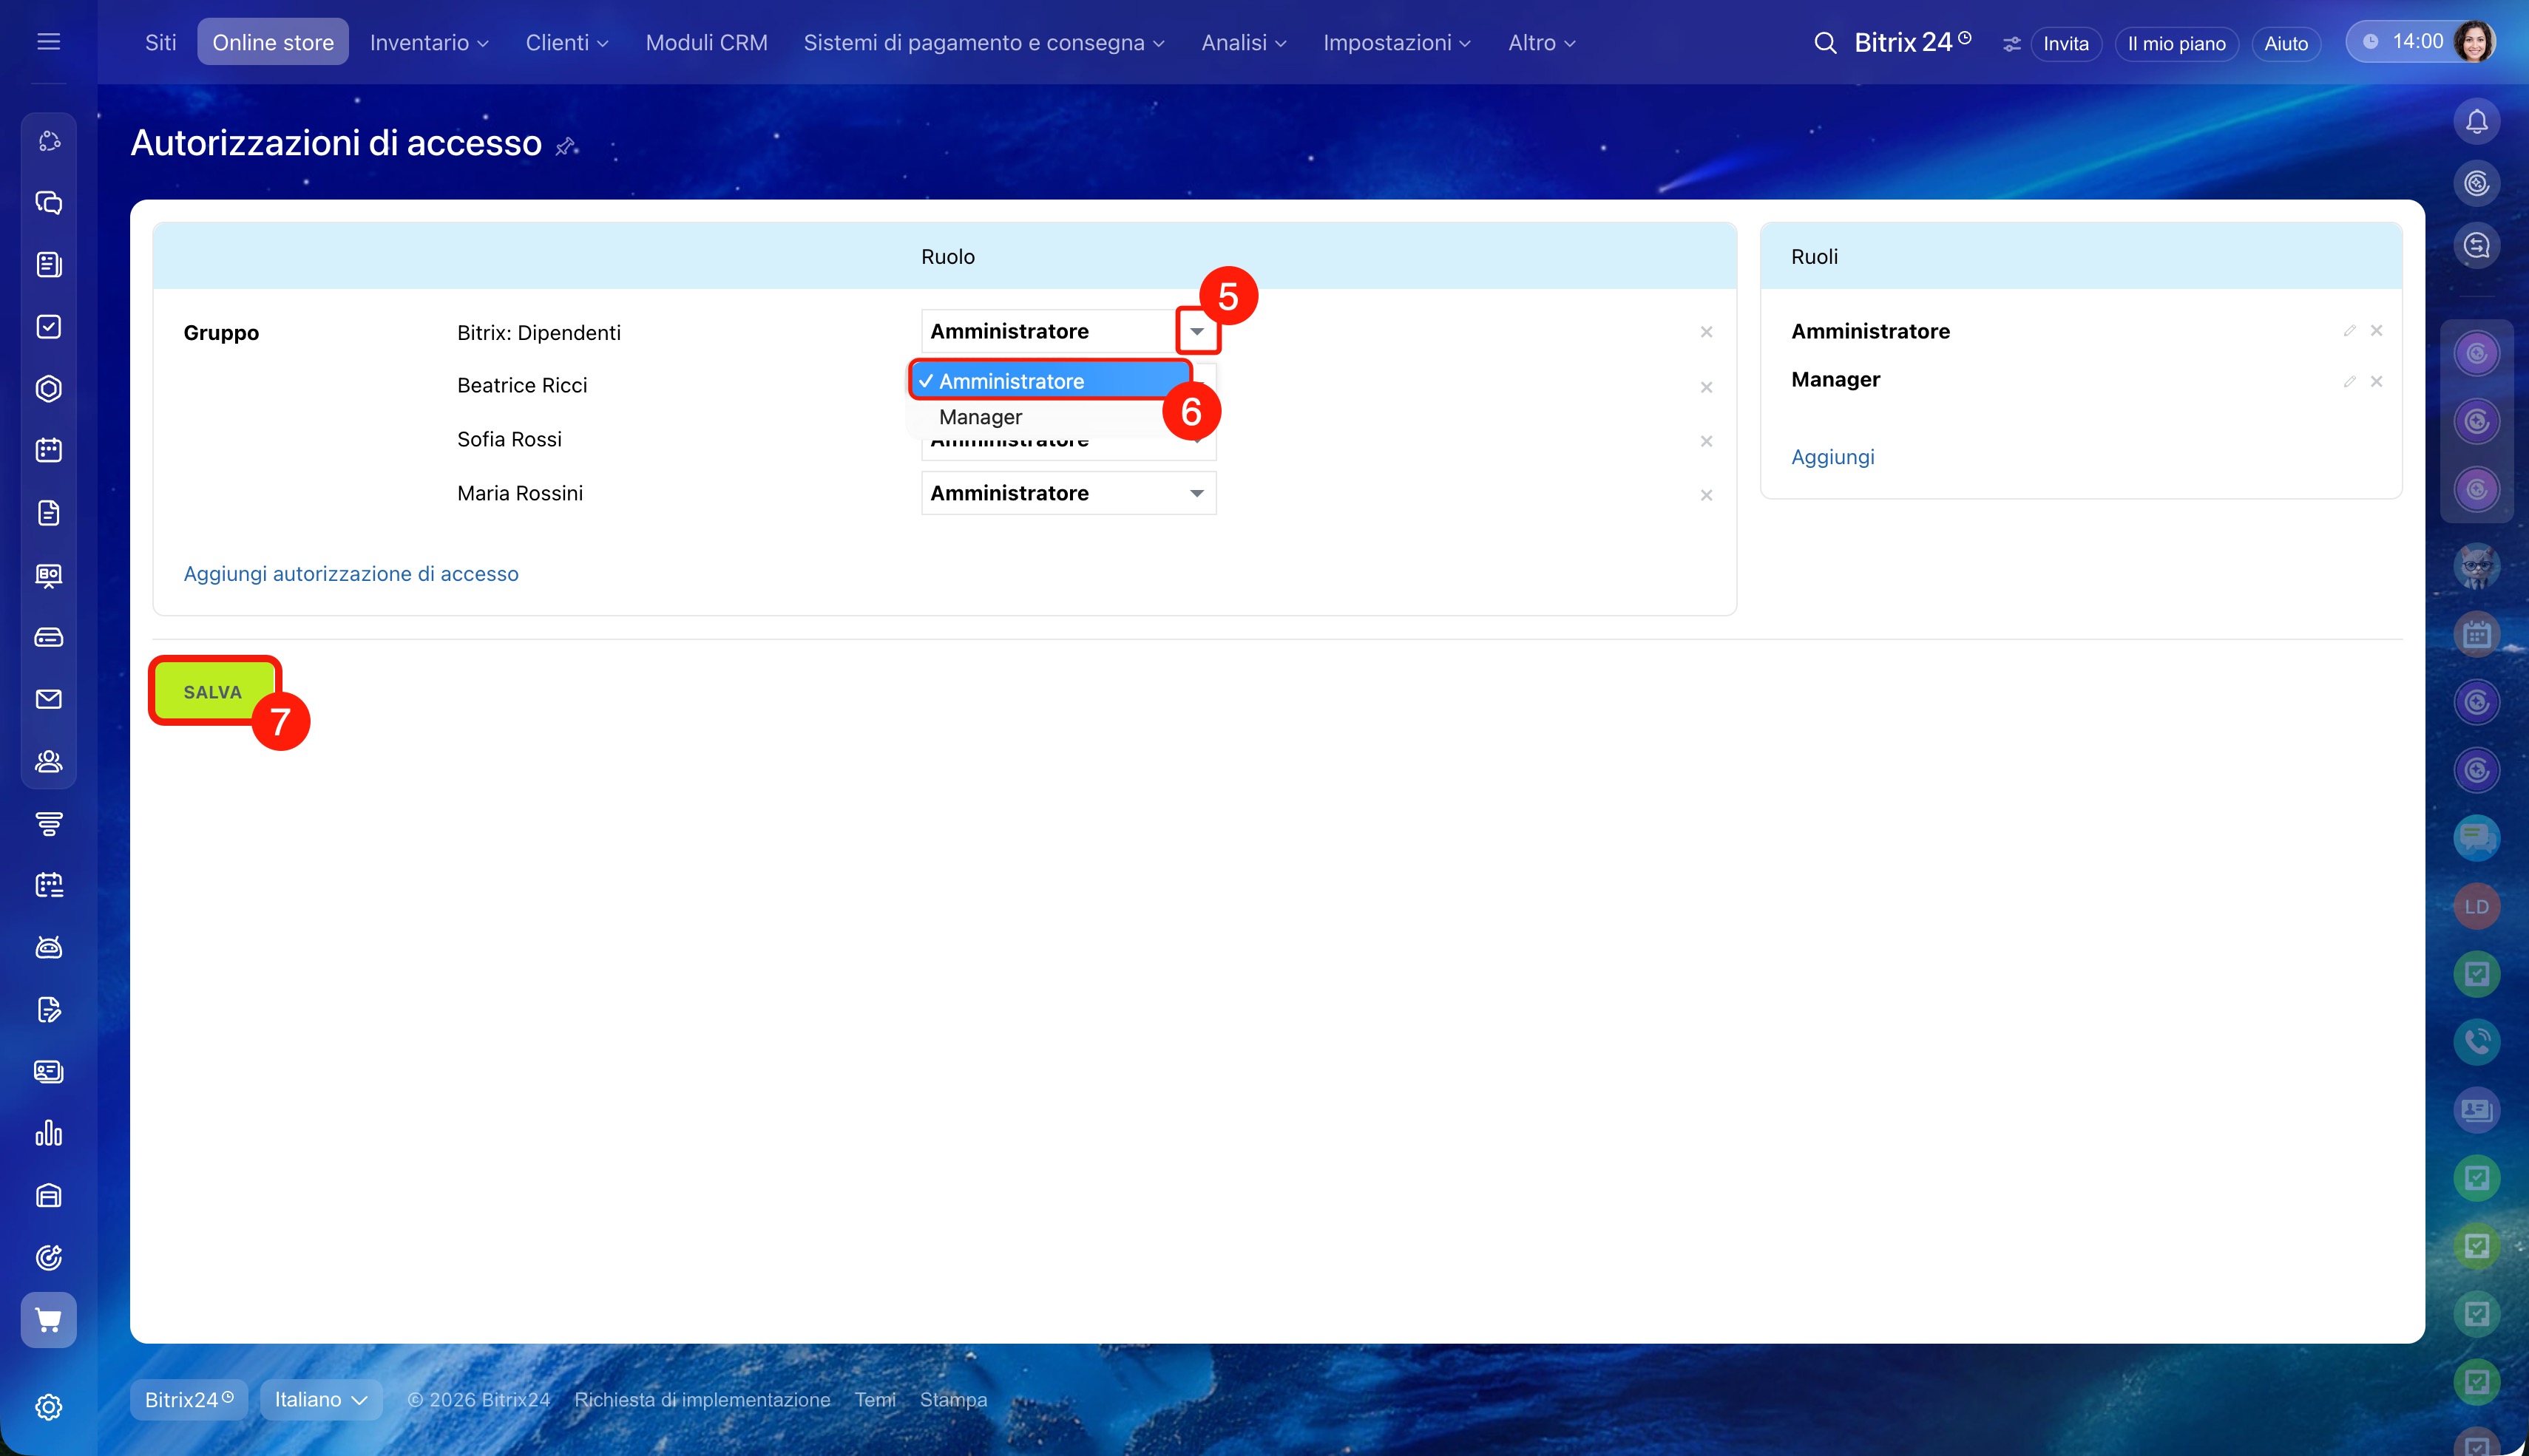
Task: Select Manager option in dropdown list
Action: (x=981, y=417)
